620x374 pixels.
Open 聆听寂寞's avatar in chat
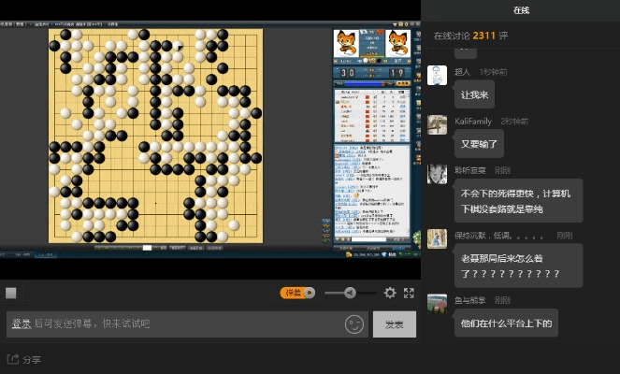click(437, 174)
